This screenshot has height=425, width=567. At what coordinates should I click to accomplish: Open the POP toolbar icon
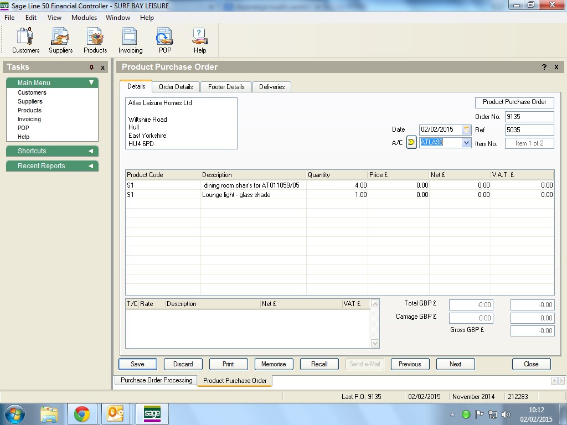tap(165, 40)
